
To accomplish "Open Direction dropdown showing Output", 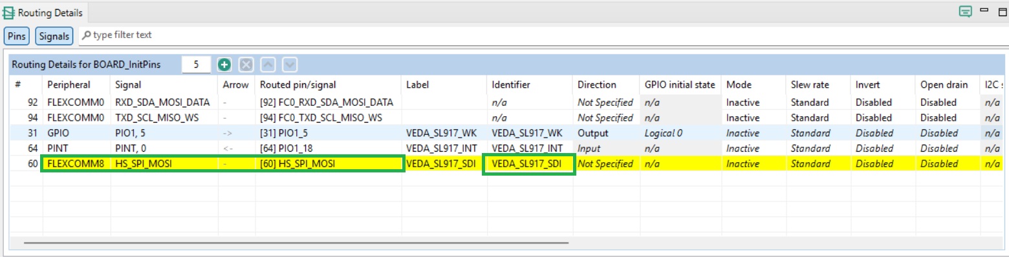I will [607, 133].
